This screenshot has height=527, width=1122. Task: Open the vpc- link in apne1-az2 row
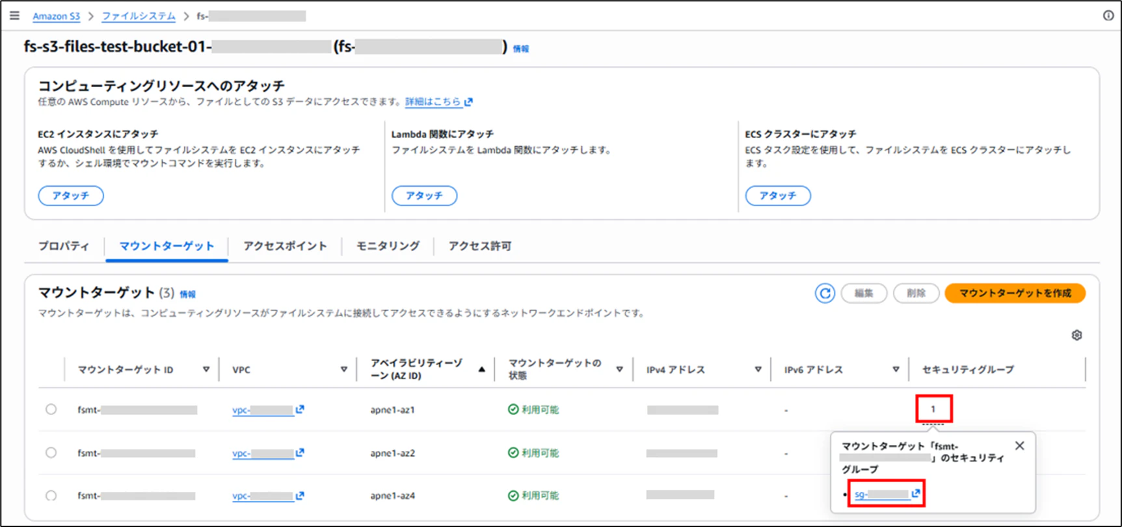pyautogui.click(x=263, y=453)
